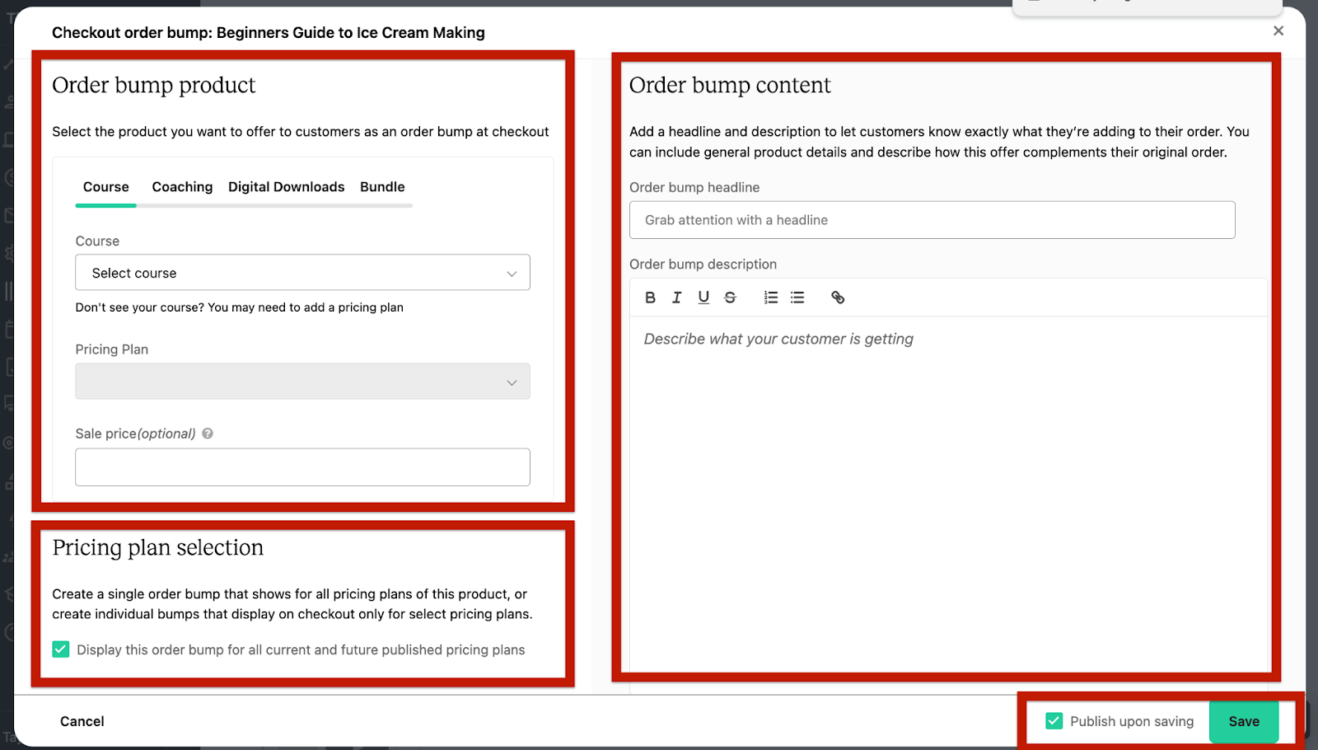This screenshot has height=750, width=1318.
Task: Cancel the order bump dialog
Action: tap(82, 721)
